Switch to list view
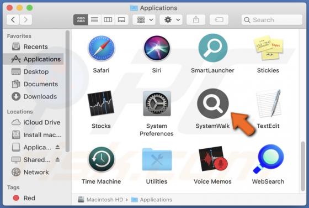 (x=94, y=20)
